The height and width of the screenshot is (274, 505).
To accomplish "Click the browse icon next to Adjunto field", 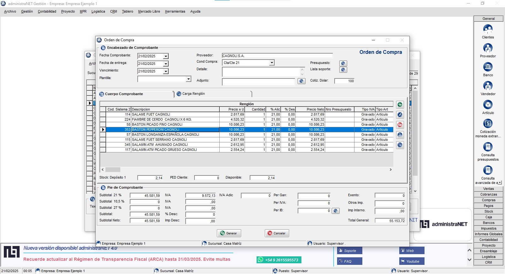I will click(x=301, y=81).
